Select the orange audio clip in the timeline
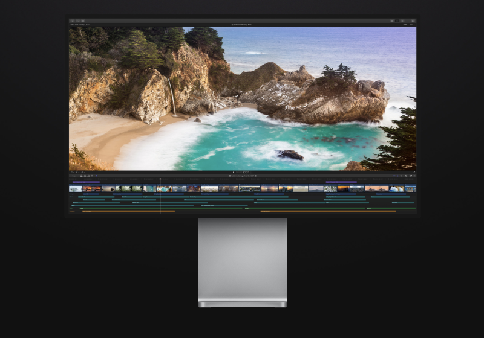The height and width of the screenshot is (338, 484). coord(128,211)
